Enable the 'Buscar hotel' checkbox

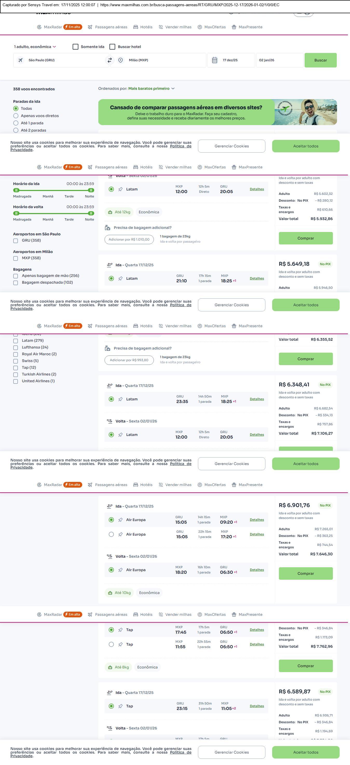[113, 47]
